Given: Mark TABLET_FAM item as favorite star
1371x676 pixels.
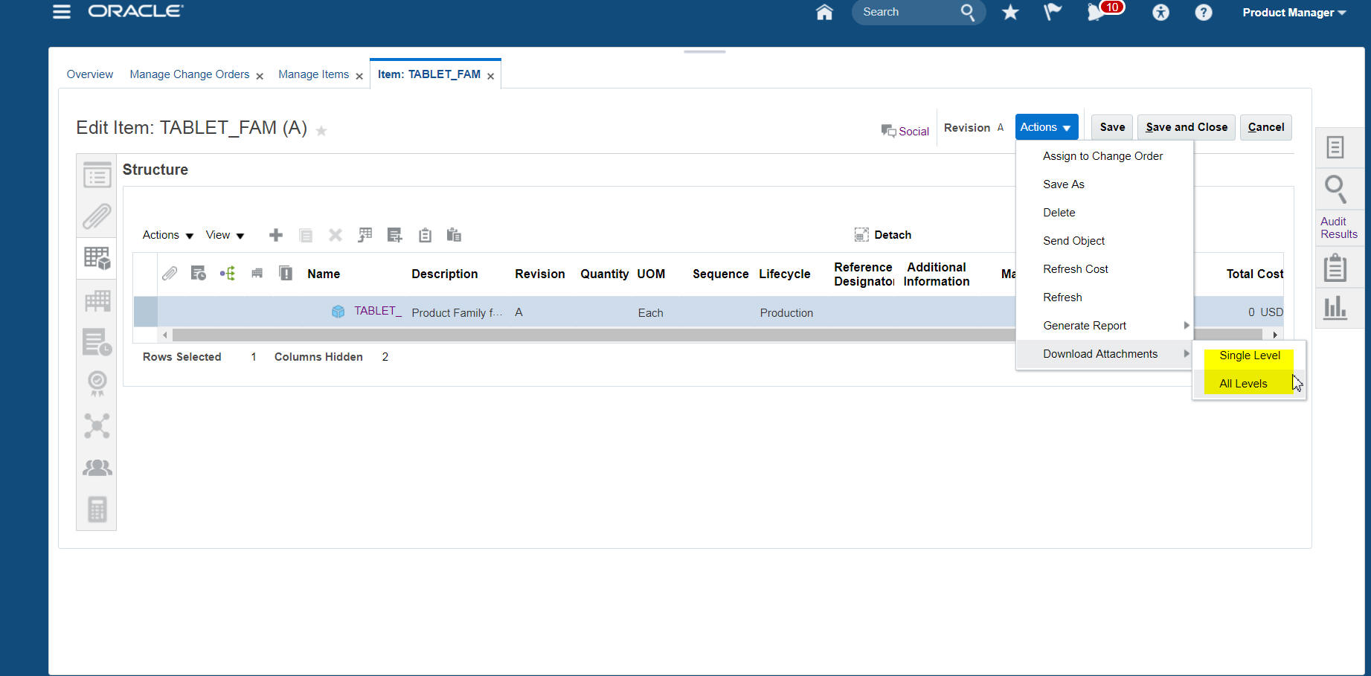Looking at the screenshot, I should (x=321, y=131).
